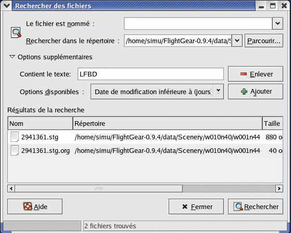Open the file name history dropdown arrow
The height and width of the screenshot is (233, 291).
coord(277,23)
